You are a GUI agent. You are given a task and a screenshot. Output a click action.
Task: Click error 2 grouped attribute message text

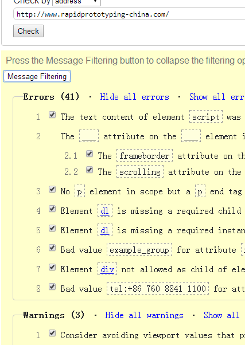(153, 136)
